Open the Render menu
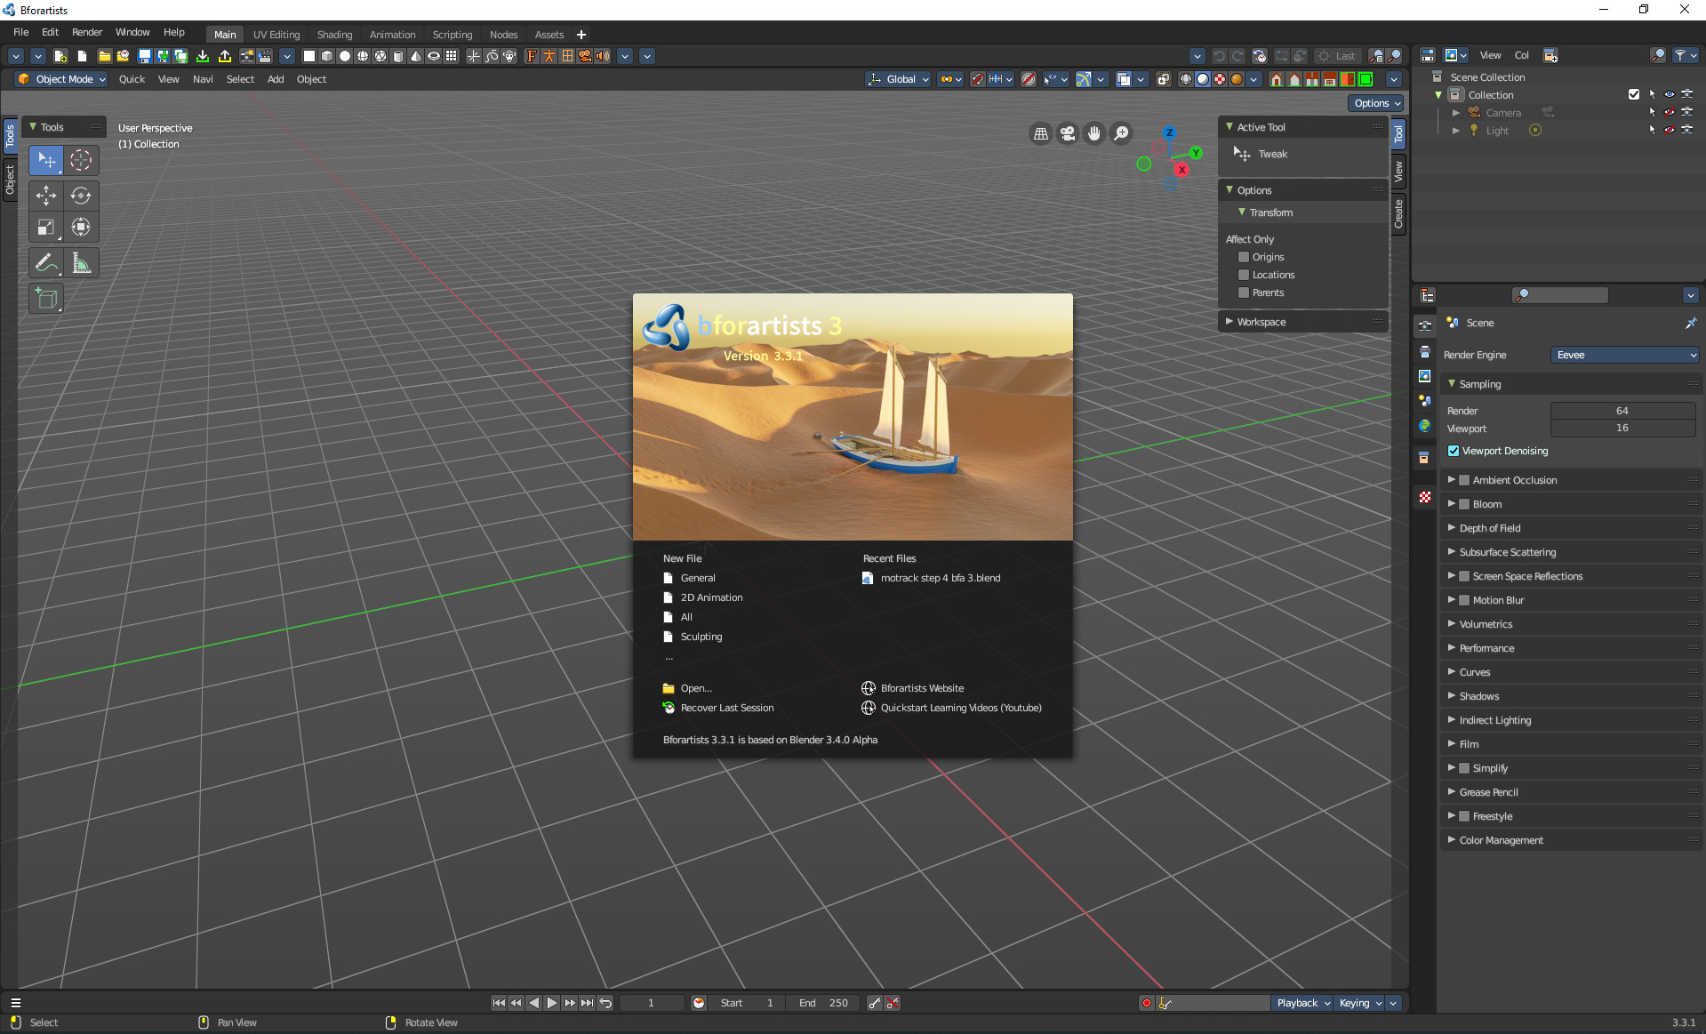1706x1034 pixels. coord(86,32)
